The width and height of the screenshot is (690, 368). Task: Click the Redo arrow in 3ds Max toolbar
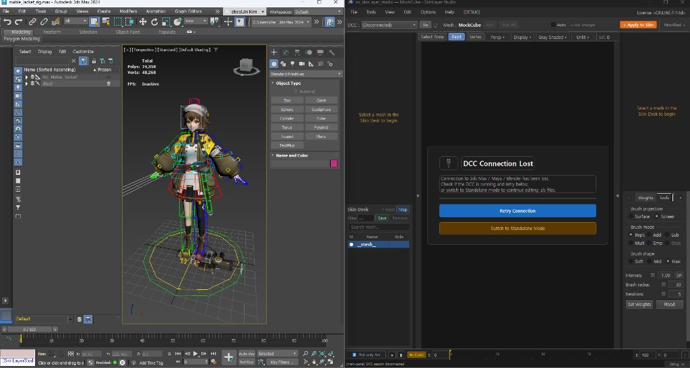(x=18, y=22)
